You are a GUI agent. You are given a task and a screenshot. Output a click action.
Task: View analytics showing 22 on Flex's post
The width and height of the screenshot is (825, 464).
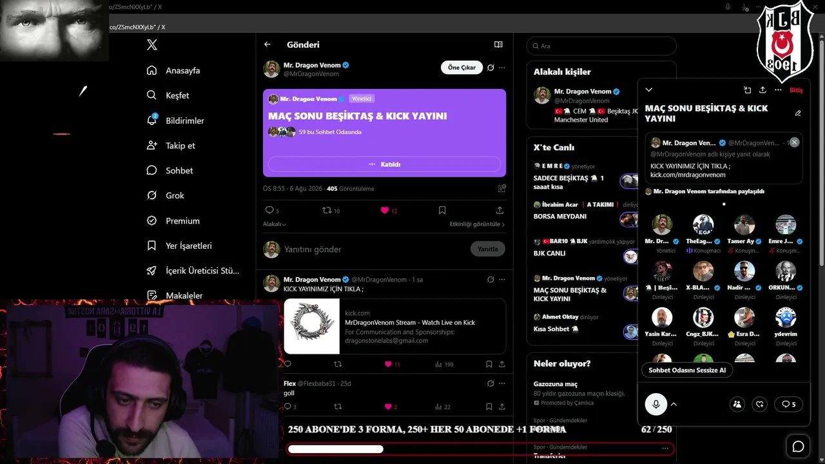(443, 407)
